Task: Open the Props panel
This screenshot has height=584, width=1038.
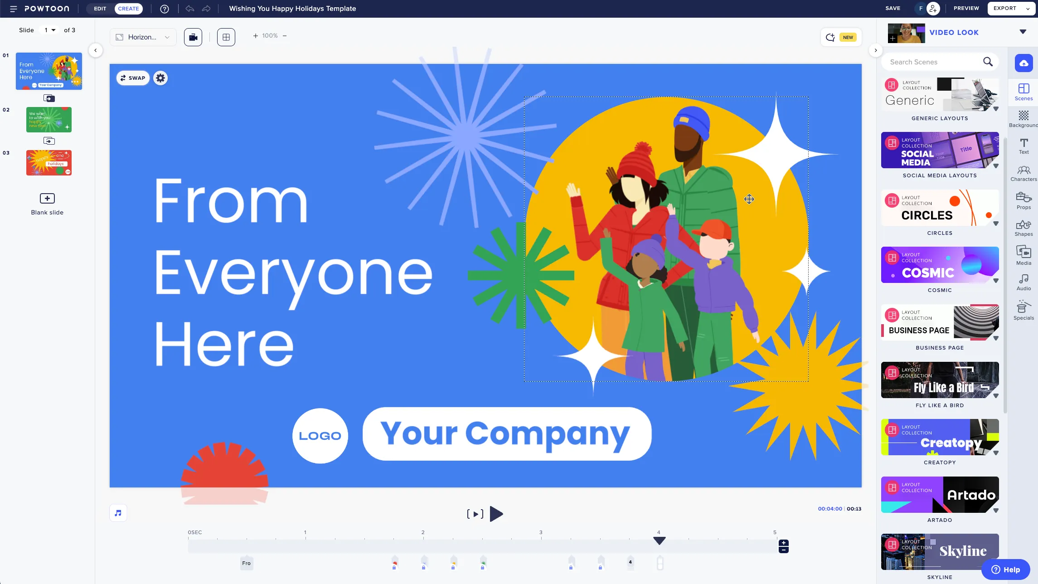Action: 1024,200
